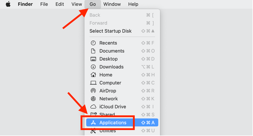Select the Utilities menu entry
The image size is (253, 136).
[108, 131]
